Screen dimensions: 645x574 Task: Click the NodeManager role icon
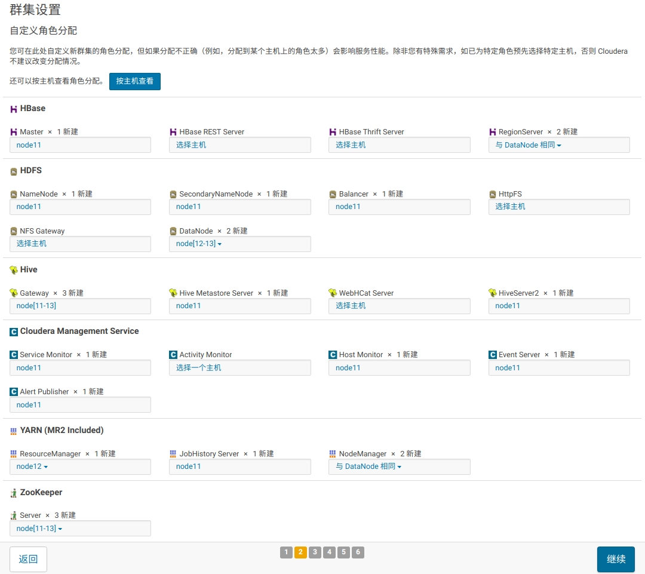(333, 454)
